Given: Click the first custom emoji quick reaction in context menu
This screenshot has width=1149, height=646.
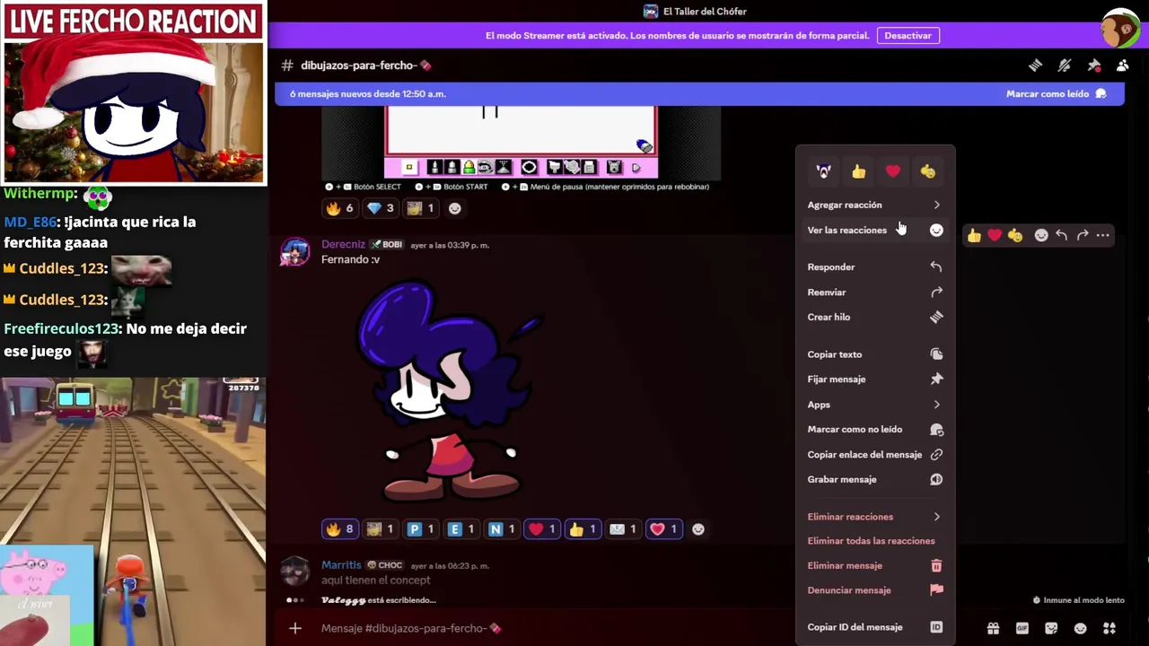Looking at the screenshot, I should pos(823,171).
